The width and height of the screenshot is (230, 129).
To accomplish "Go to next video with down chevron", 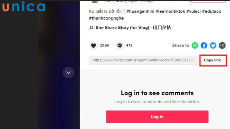I will tap(68, 73).
